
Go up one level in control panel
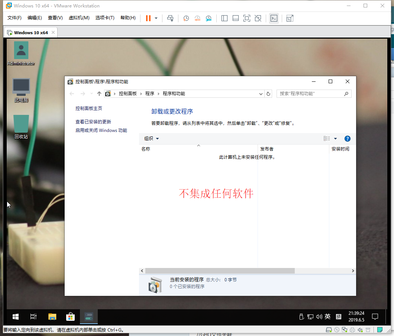pos(99,94)
